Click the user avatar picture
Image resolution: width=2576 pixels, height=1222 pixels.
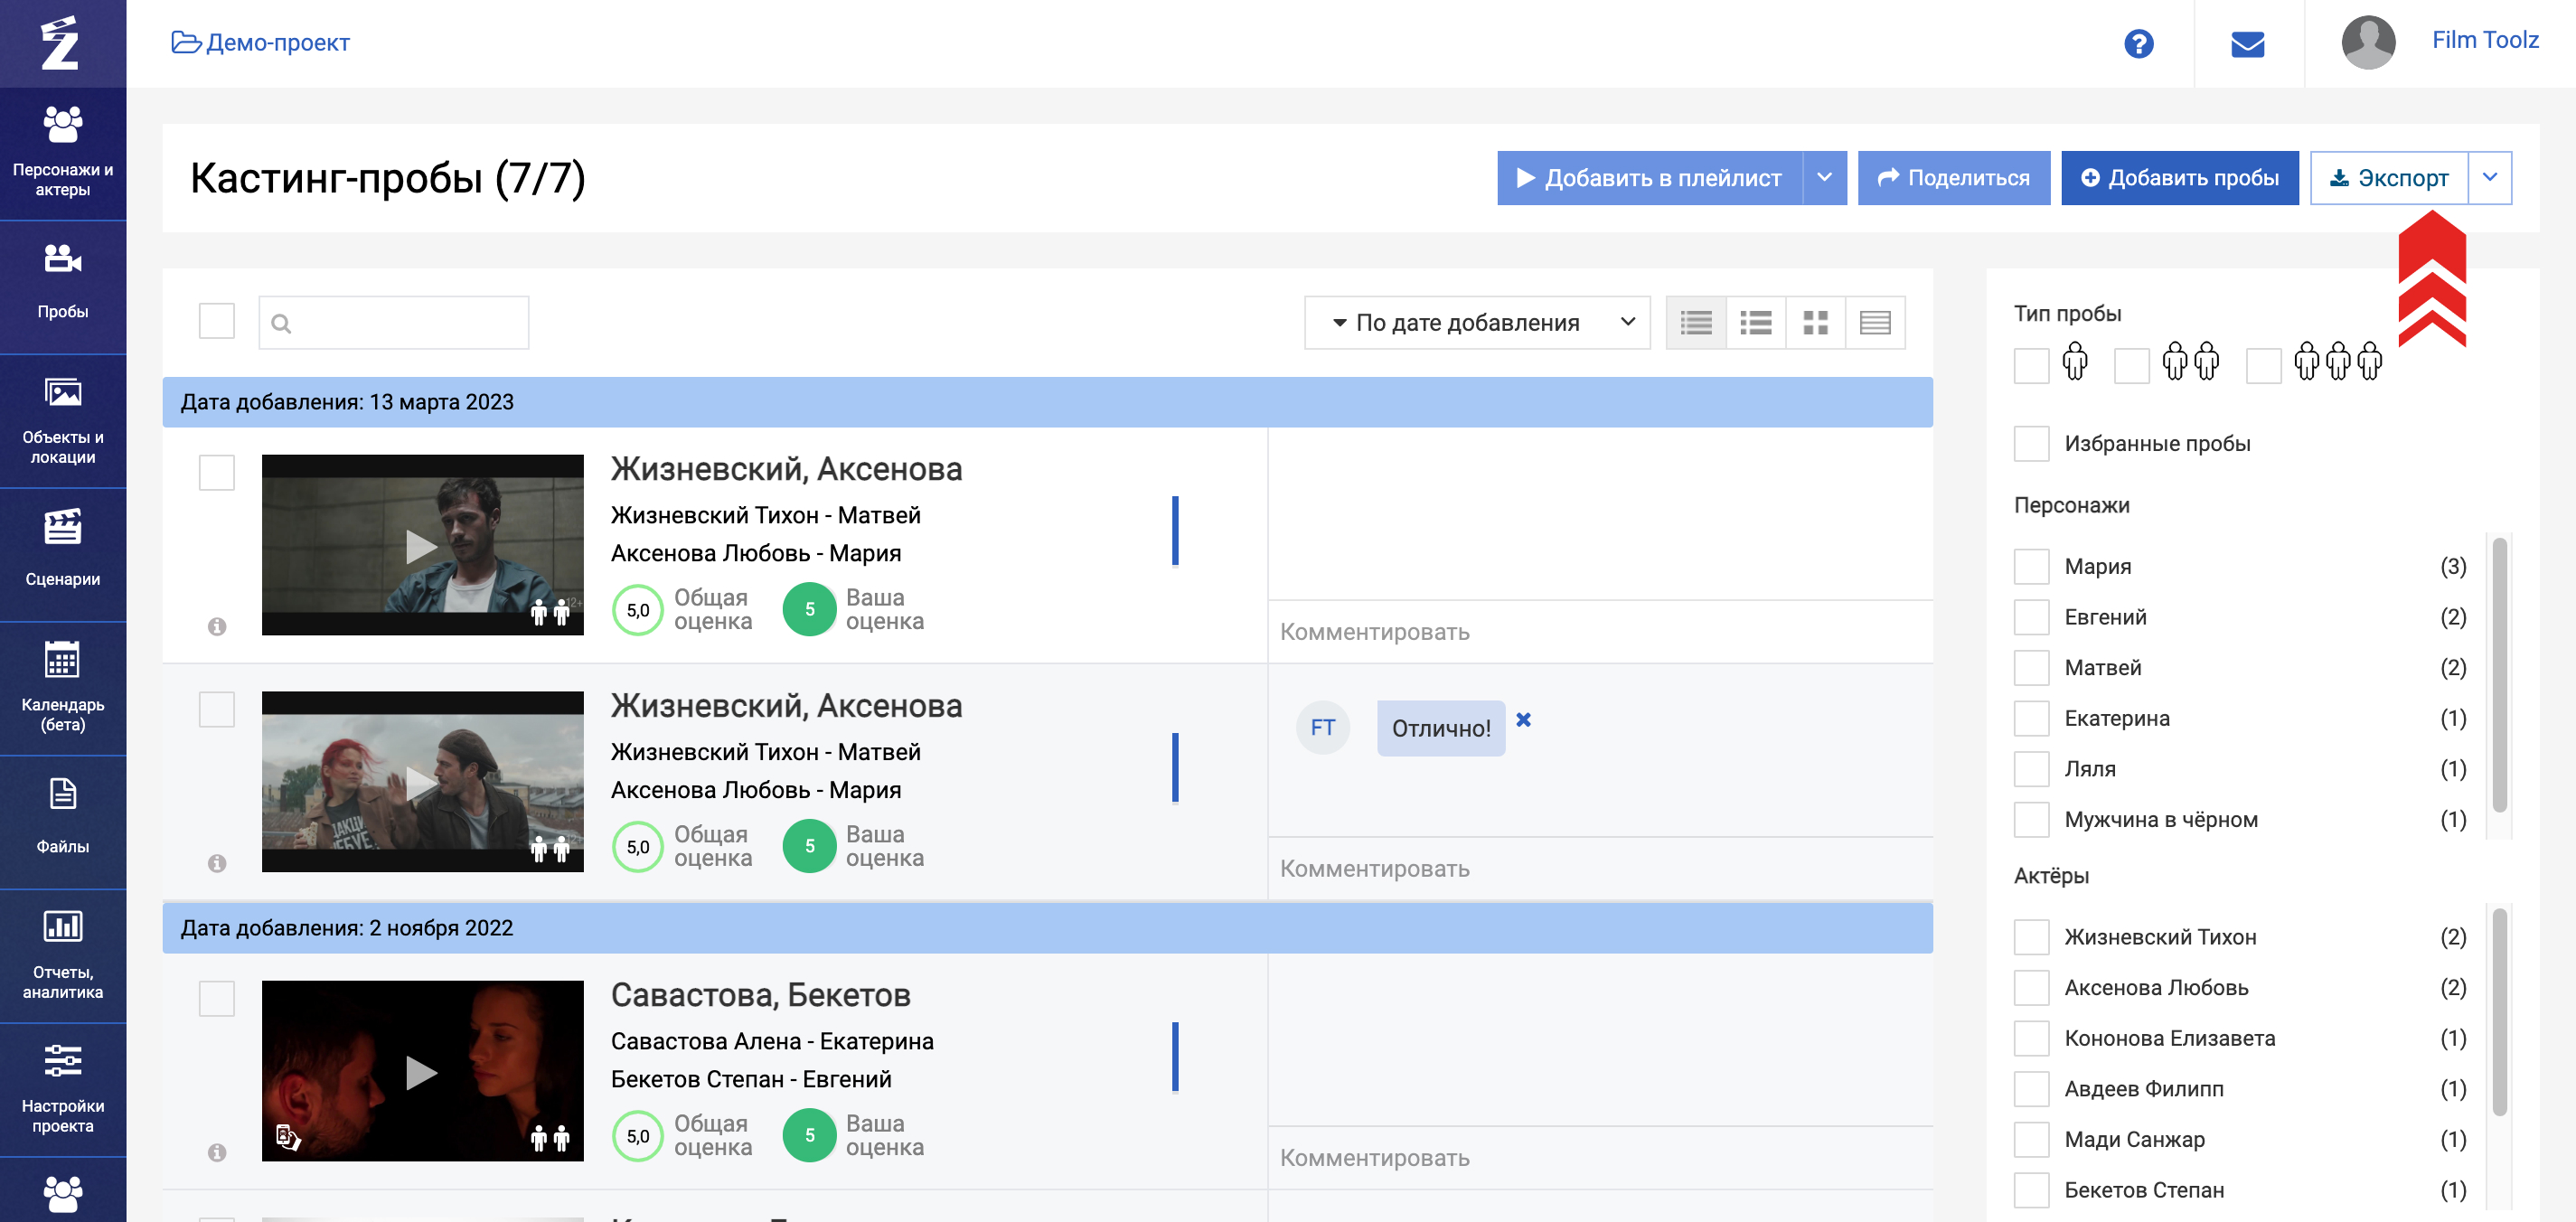coord(2367,42)
